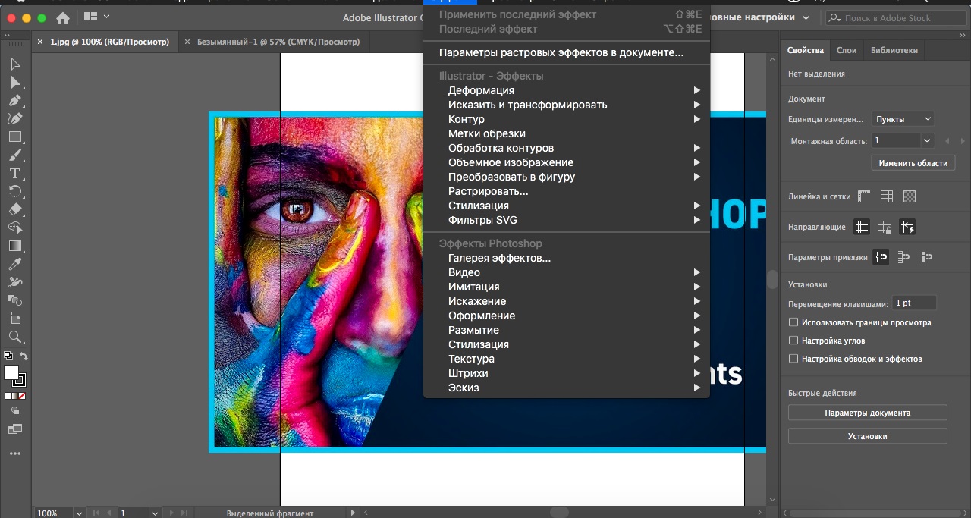
Task: Open the Единицы измерения Пункты dropdown
Action: [903, 119]
